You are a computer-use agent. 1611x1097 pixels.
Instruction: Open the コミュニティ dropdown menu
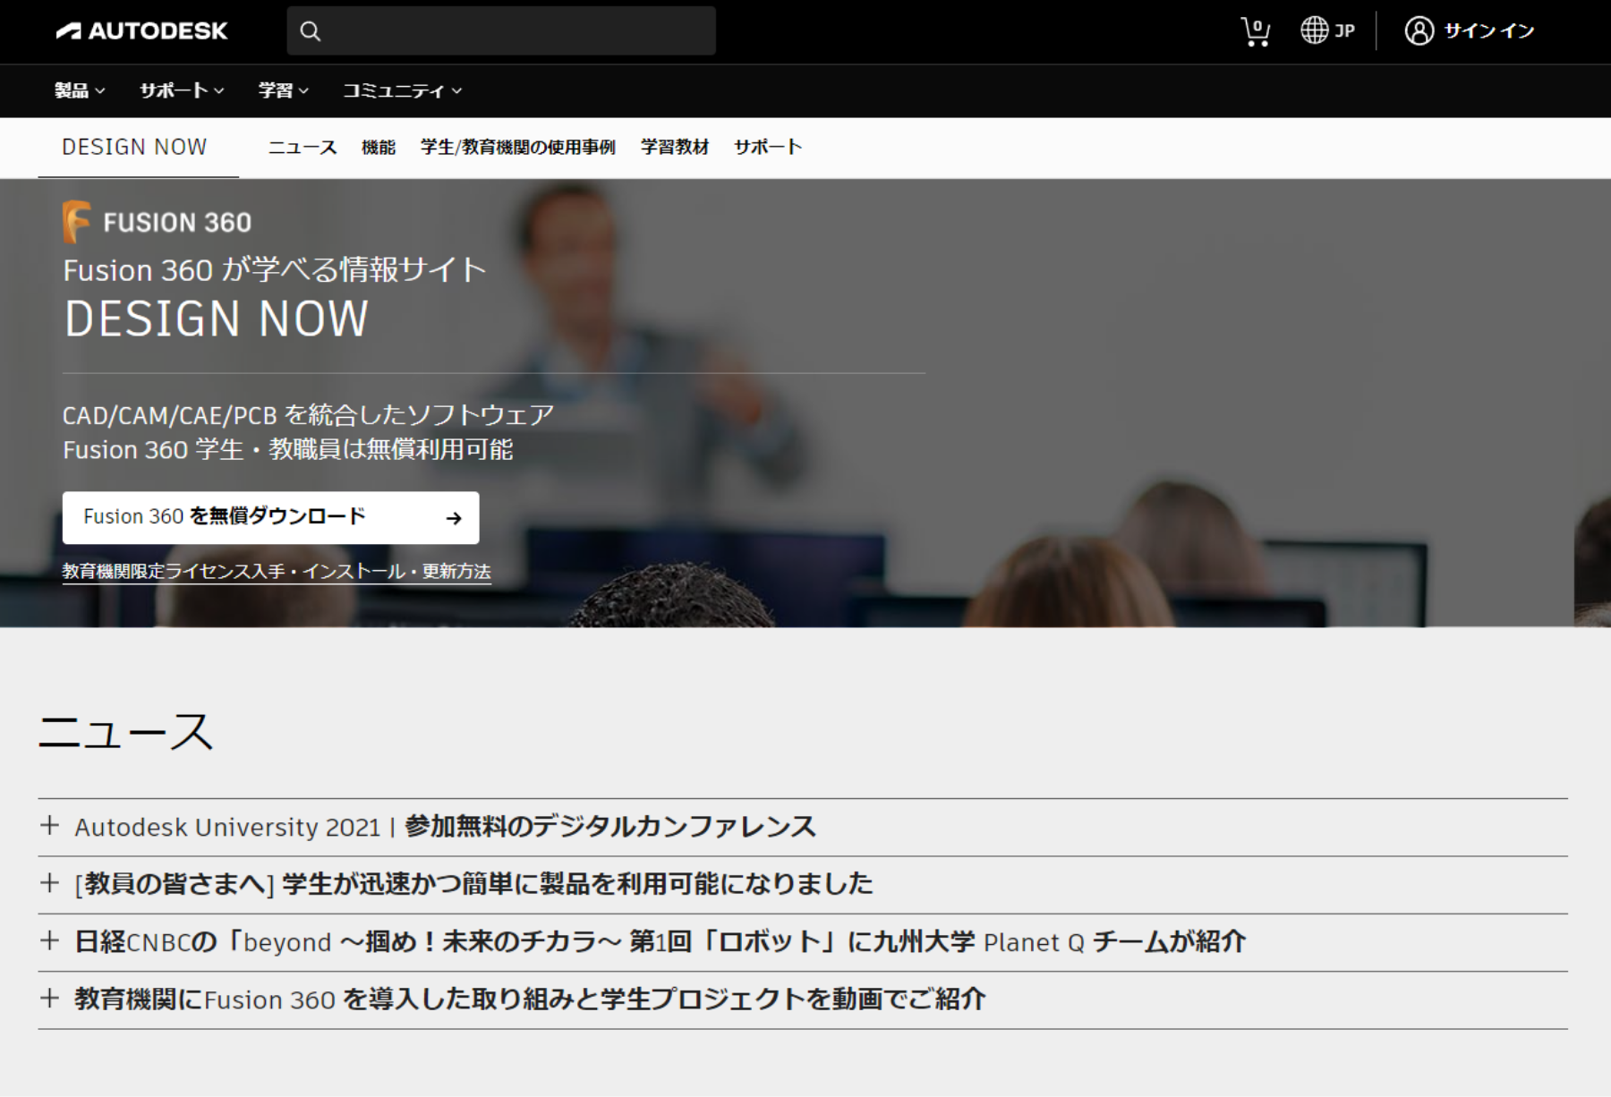pyautogui.click(x=402, y=90)
